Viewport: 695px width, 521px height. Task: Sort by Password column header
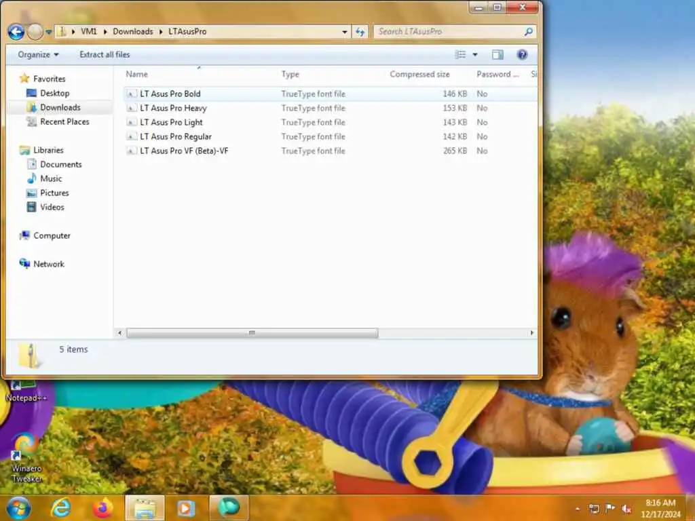pyautogui.click(x=497, y=74)
